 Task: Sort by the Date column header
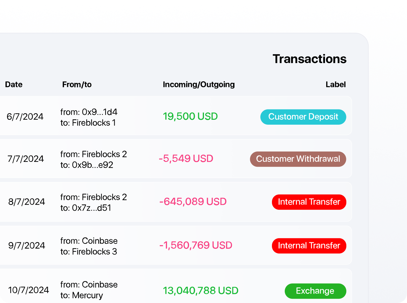tap(14, 84)
